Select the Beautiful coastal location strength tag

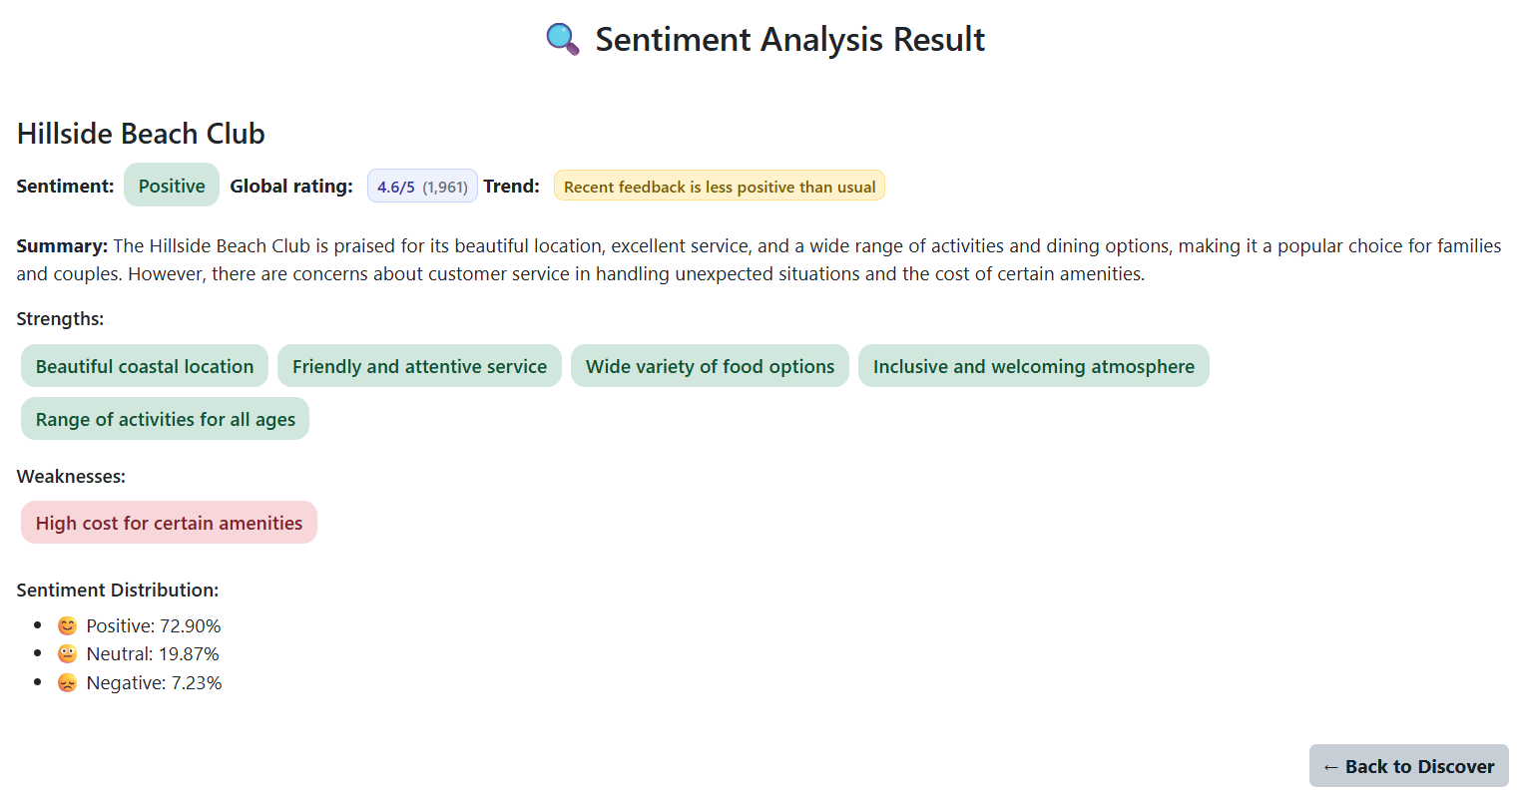144,365
